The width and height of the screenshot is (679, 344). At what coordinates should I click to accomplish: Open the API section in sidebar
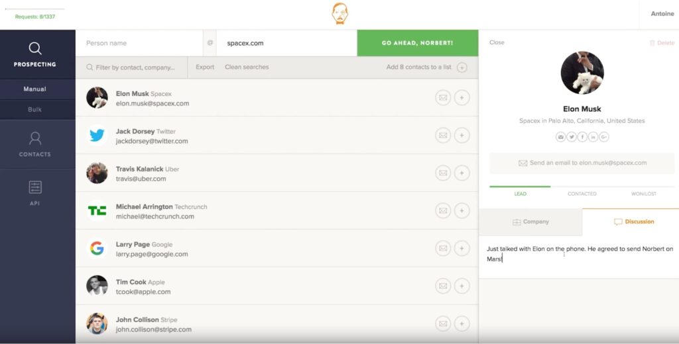(35, 193)
